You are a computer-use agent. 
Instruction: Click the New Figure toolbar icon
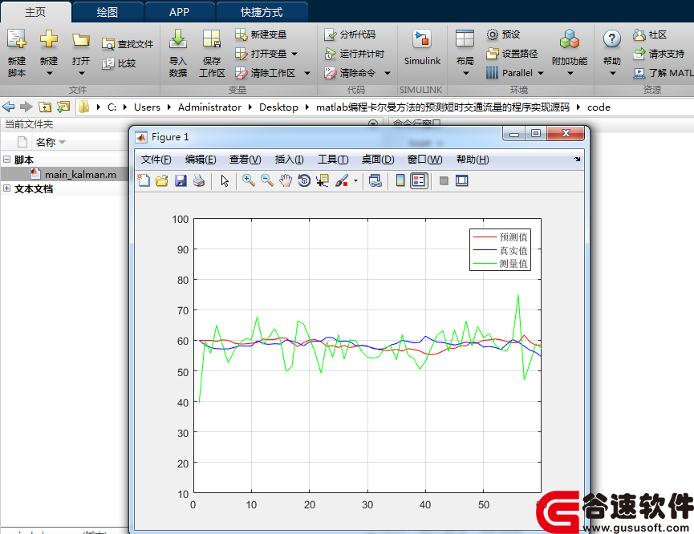[144, 180]
